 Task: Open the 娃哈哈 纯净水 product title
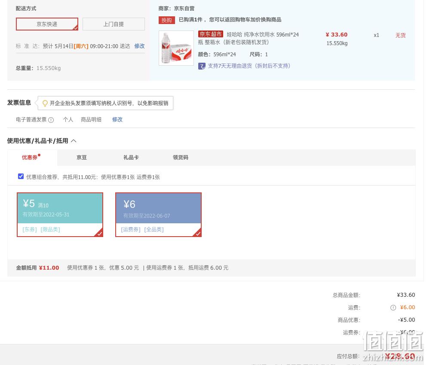249,38
